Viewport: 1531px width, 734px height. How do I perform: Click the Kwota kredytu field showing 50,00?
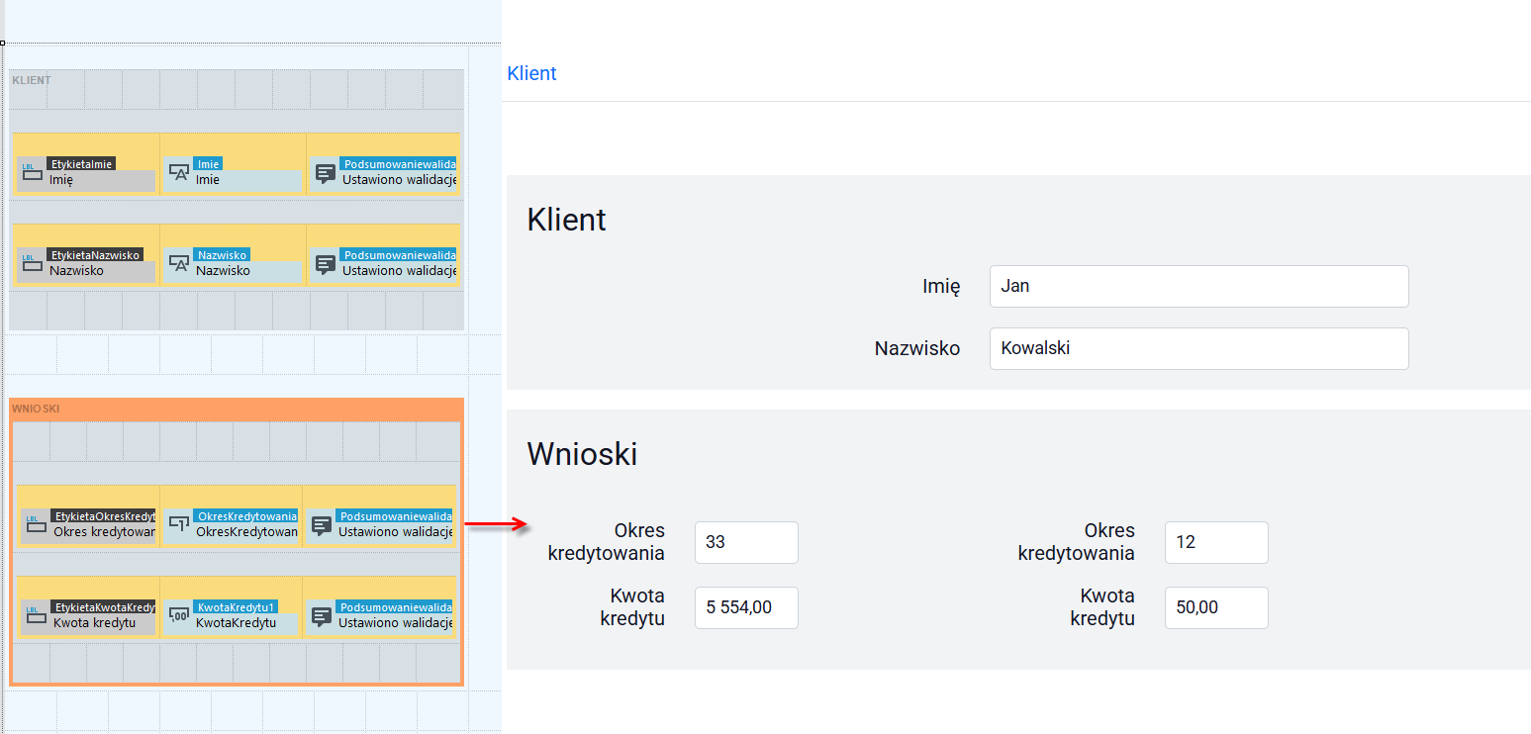tap(1216, 607)
